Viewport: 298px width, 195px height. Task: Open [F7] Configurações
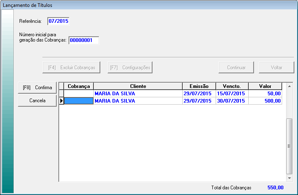click(130, 67)
